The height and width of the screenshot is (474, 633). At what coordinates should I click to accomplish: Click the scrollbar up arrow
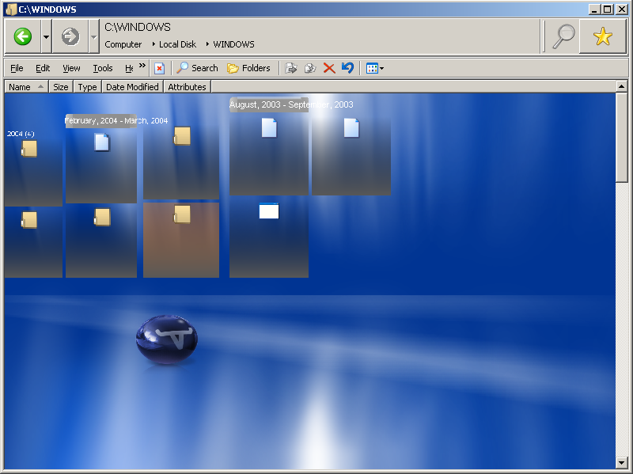(621, 86)
